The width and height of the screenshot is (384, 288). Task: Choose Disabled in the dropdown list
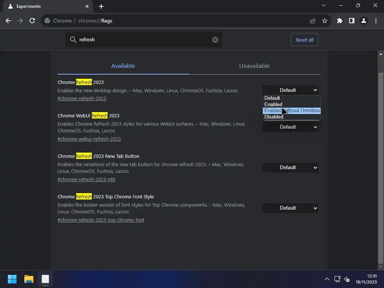[291, 117]
